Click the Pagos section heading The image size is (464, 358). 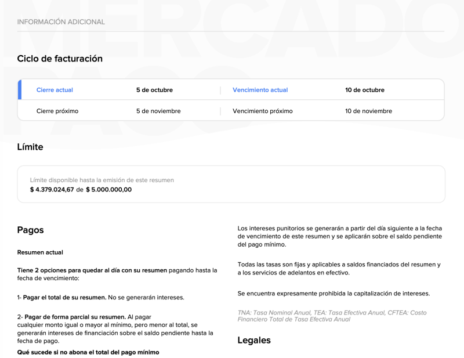click(30, 230)
